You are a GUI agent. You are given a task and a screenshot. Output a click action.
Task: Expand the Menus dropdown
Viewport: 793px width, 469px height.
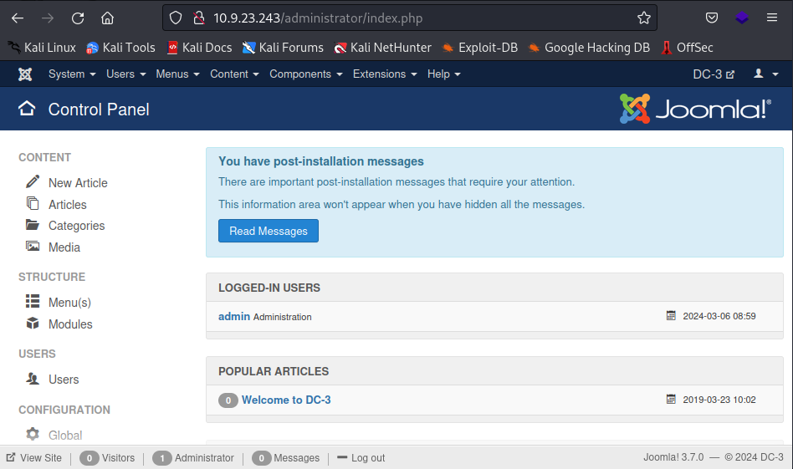click(x=177, y=74)
